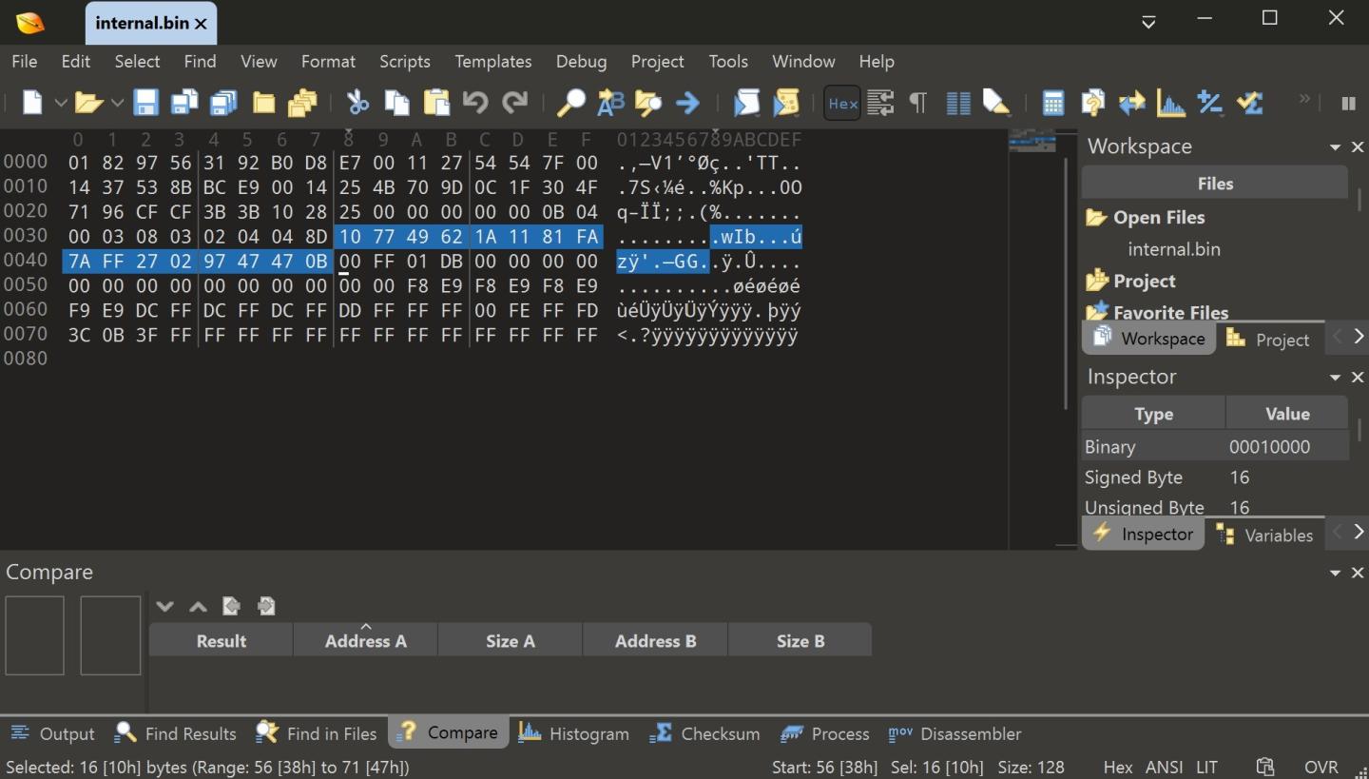This screenshot has width=1369, height=779.
Task: Click the Save file icon
Action: (x=145, y=103)
